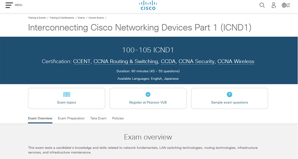Click the open book Exam topics icon
Viewport: 298px width, 159px height.
(x=66, y=95)
